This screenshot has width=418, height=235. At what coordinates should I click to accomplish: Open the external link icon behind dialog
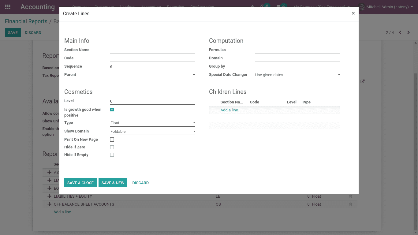point(363,81)
